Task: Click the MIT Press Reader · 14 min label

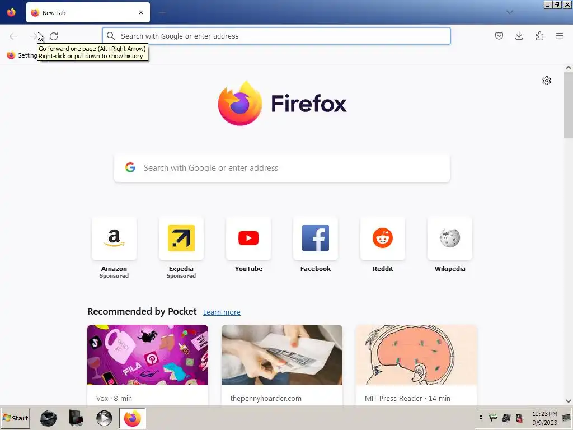Action: click(x=407, y=398)
